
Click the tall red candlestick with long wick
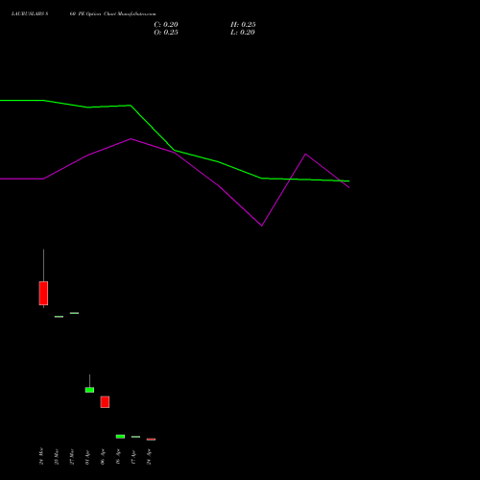coord(43,293)
